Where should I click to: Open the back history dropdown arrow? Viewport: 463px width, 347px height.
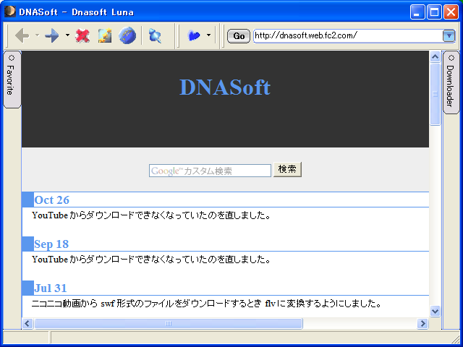tap(37, 35)
